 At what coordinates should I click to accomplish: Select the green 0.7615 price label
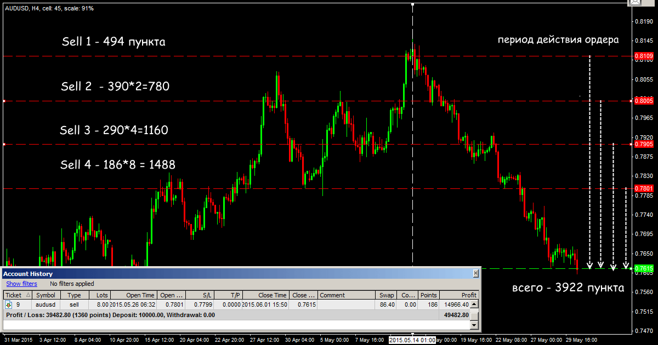(643, 269)
